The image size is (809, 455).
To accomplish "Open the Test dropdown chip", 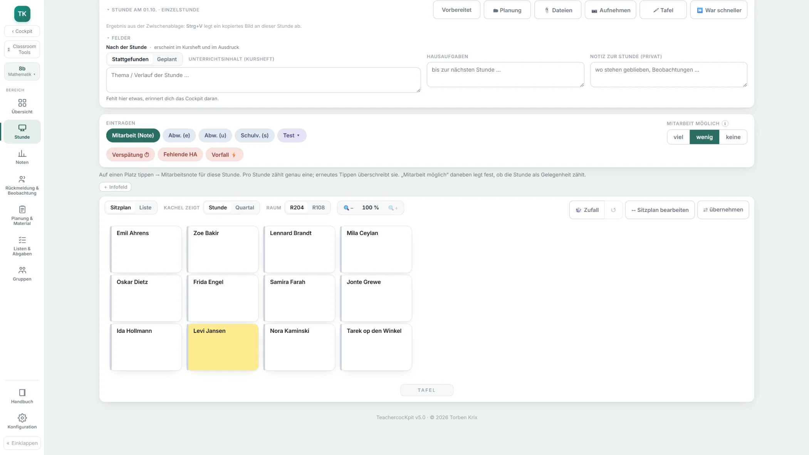I will coord(292,136).
